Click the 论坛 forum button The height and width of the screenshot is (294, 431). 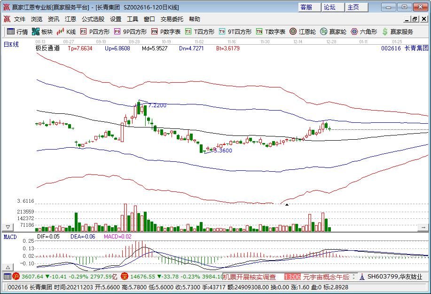tap(333, 7)
